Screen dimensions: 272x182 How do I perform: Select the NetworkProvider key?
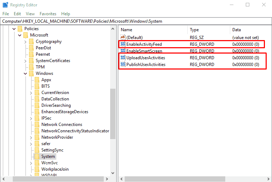tap(57, 137)
